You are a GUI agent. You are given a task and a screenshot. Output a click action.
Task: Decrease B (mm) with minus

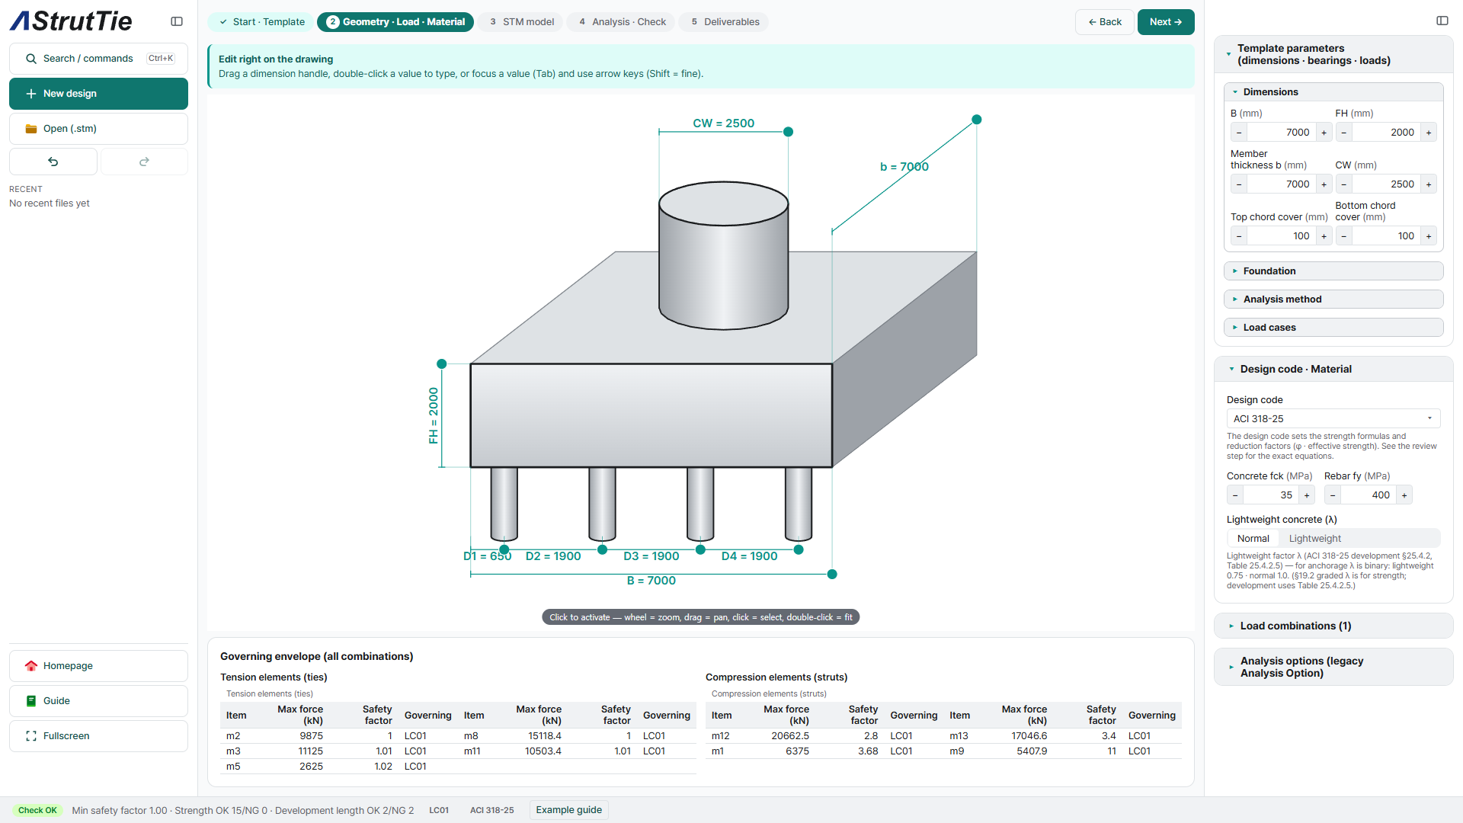(1239, 133)
